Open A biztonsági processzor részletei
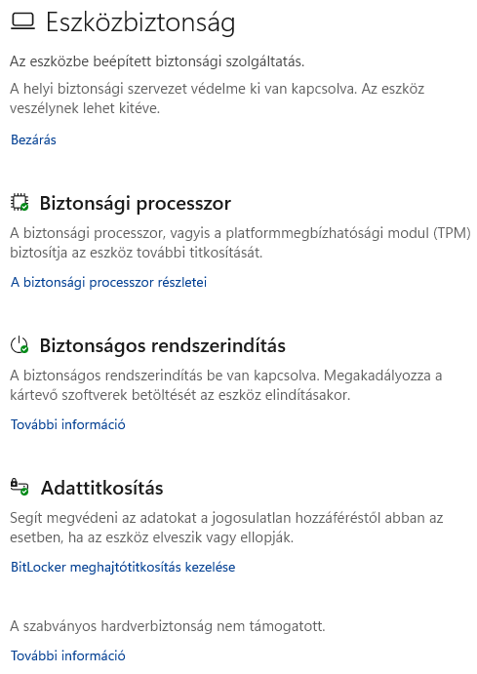Screen dimensions: 477x674 (108, 282)
